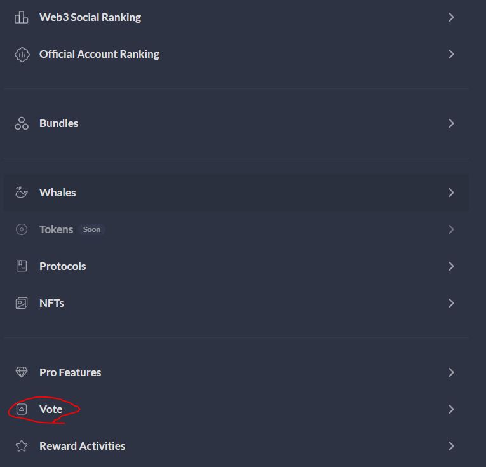This screenshot has width=486, height=467.
Task: Go to the Whales menu item
Action: tap(236, 193)
